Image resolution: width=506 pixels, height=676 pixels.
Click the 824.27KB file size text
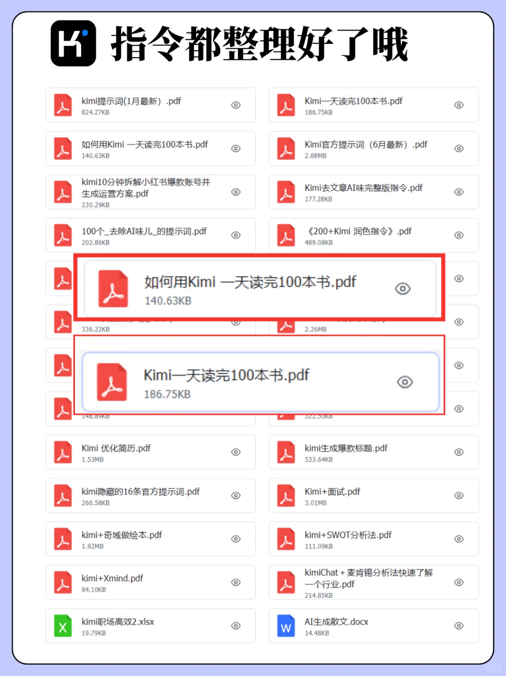coord(96,112)
